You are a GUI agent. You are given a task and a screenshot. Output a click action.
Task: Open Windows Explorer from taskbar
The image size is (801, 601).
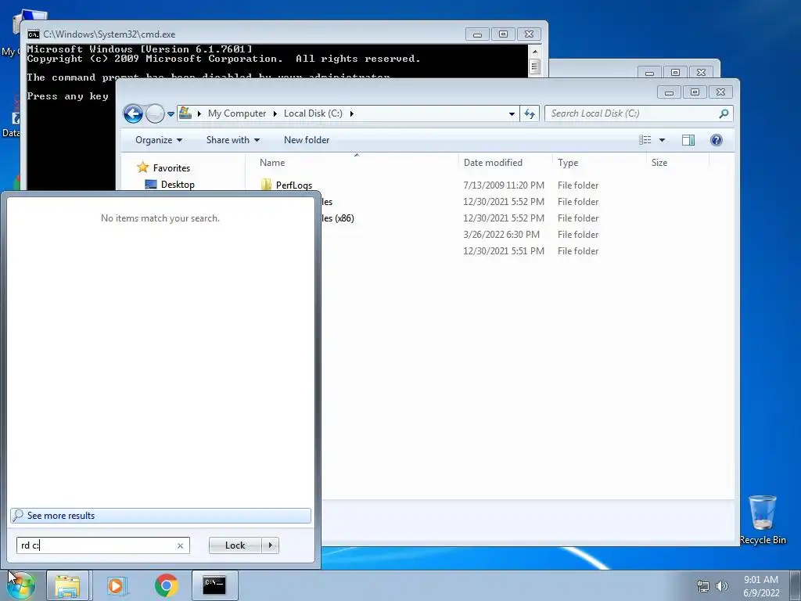(67, 585)
